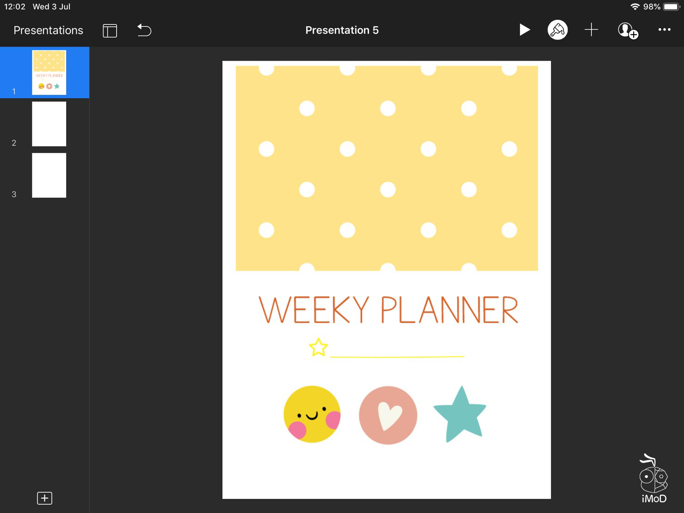Image resolution: width=684 pixels, height=513 pixels.
Task: Open the Collaborate add people icon
Action: tap(628, 31)
